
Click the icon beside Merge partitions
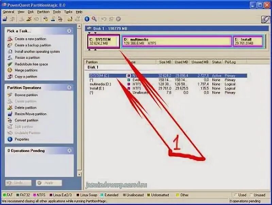point(10,70)
